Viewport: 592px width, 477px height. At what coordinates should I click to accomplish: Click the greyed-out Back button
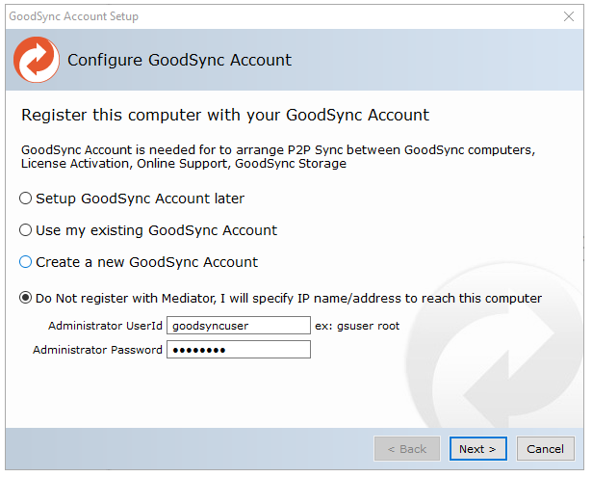click(x=406, y=449)
